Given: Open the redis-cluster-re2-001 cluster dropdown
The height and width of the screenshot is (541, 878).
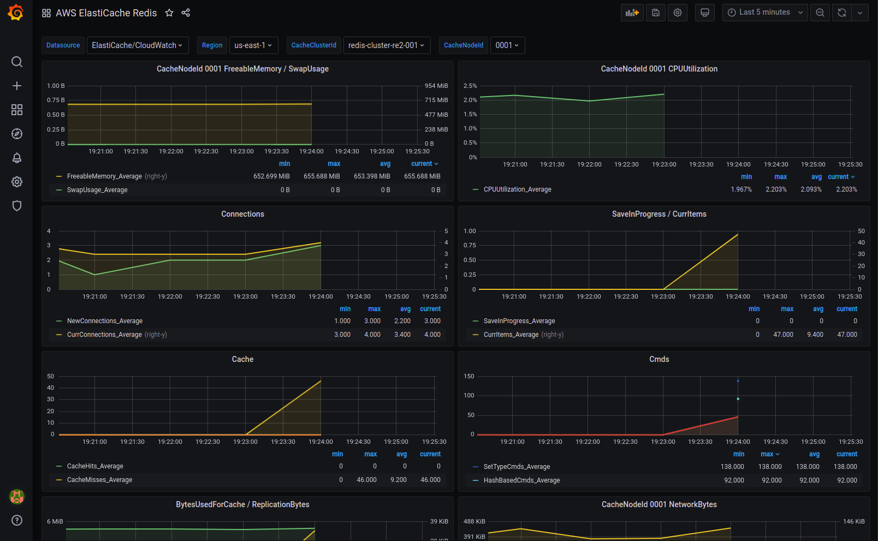Looking at the screenshot, I should point(387,45).
